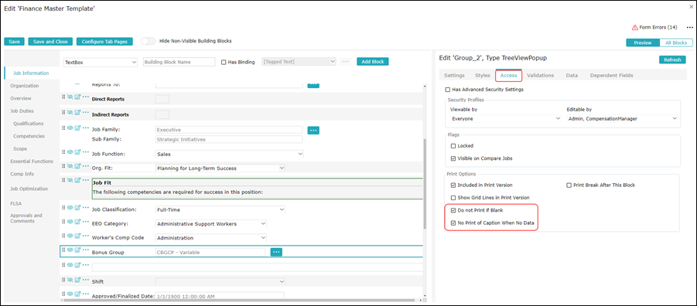The width and height of the screenshot is (697, 306).
Task: Switch to the Data tab
Action: point(572,76)
